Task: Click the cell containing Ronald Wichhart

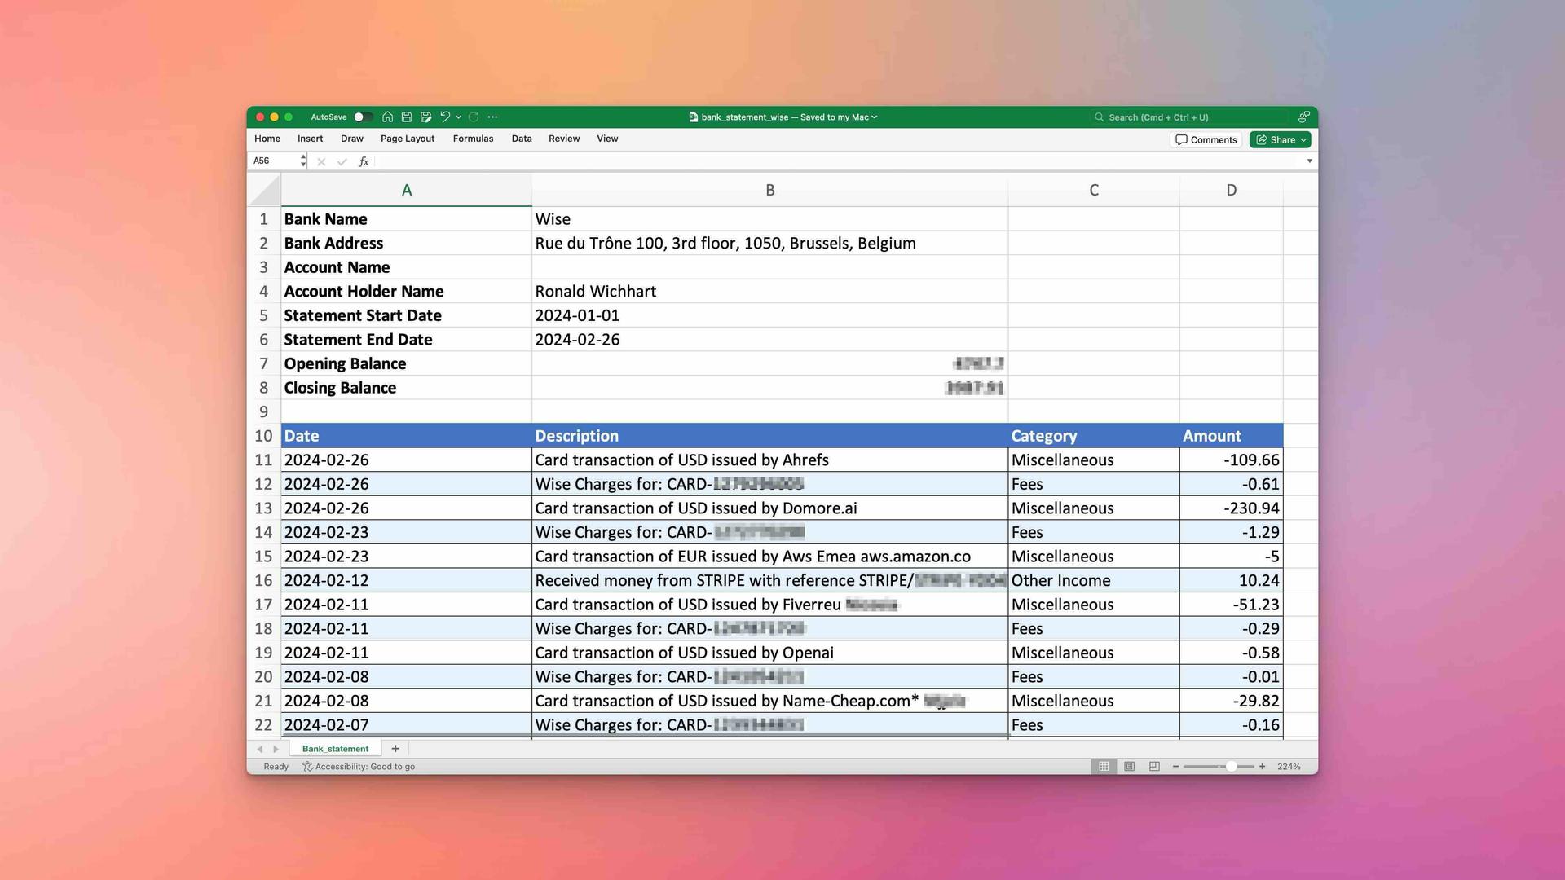Action: coord(769,292)
